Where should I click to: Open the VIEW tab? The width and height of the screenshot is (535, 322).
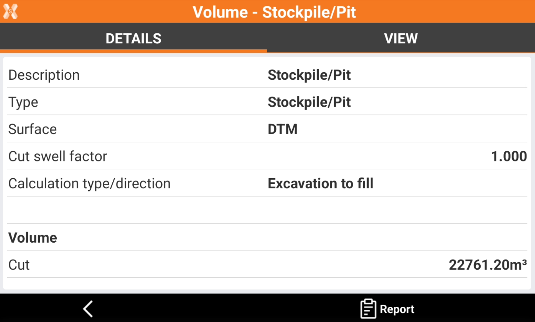401,38
